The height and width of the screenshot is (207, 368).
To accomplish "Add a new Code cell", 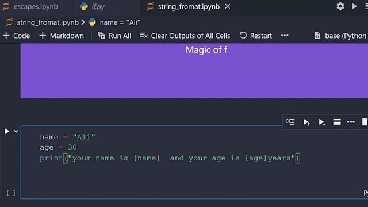I will [x=17, y=36].
